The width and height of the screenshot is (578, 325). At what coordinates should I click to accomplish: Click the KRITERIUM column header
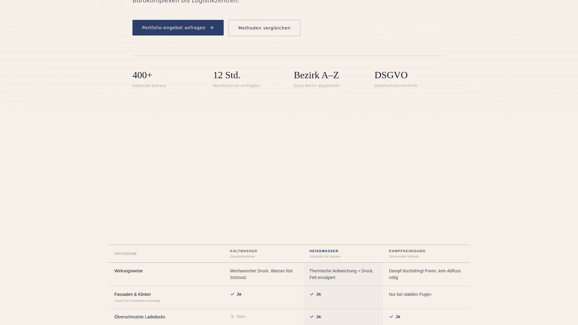(x=126, y=254)
